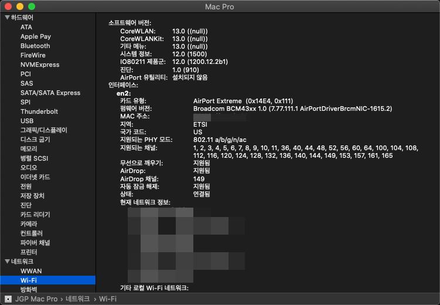The width and height of the screenshot is (440, 305).
Task: Open the Bluetooth hardware entry
Action: 35,46
